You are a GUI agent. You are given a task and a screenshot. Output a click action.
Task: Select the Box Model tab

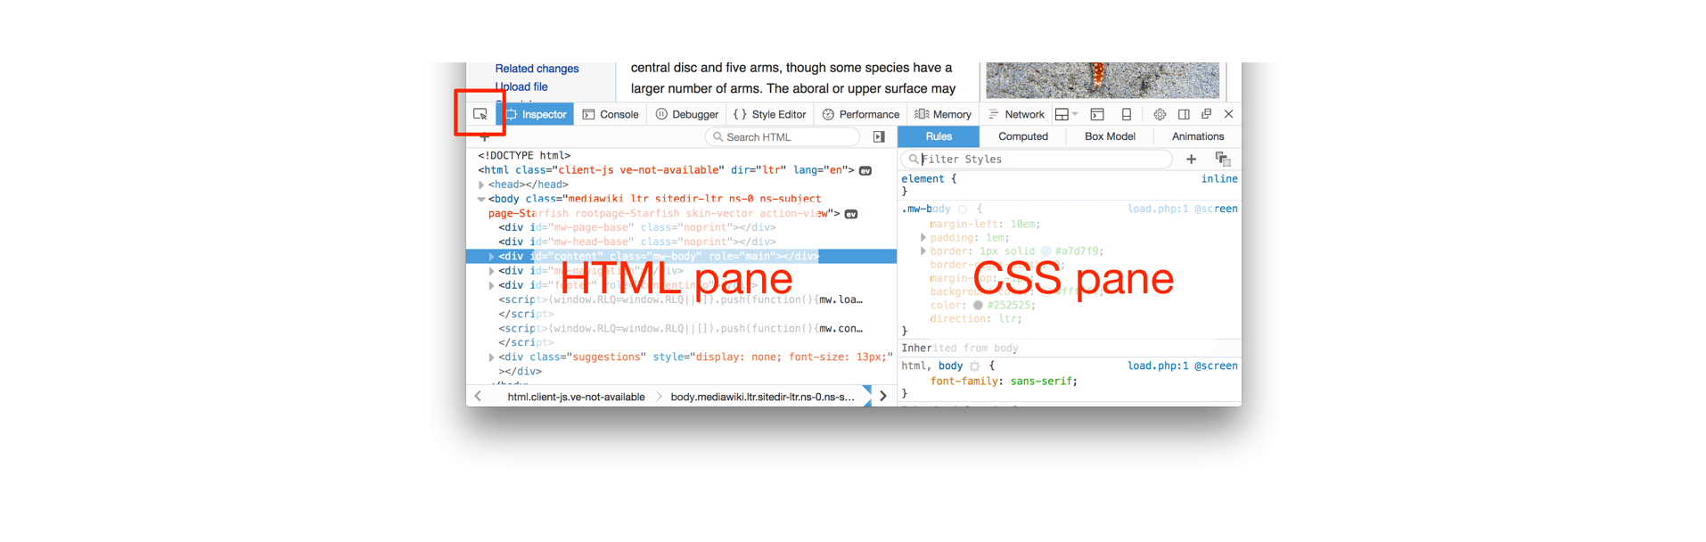[1110, 136]
